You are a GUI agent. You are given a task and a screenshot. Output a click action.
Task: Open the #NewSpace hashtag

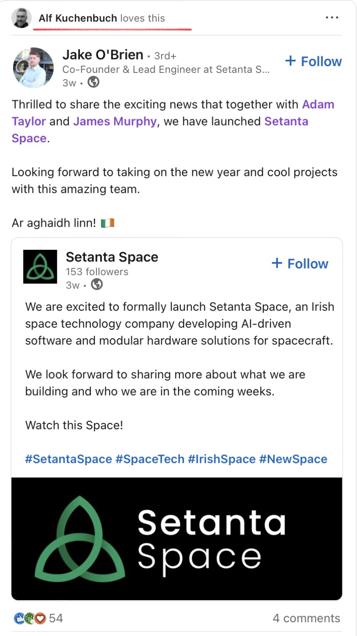pyautogui.click(x=293, y=459)
